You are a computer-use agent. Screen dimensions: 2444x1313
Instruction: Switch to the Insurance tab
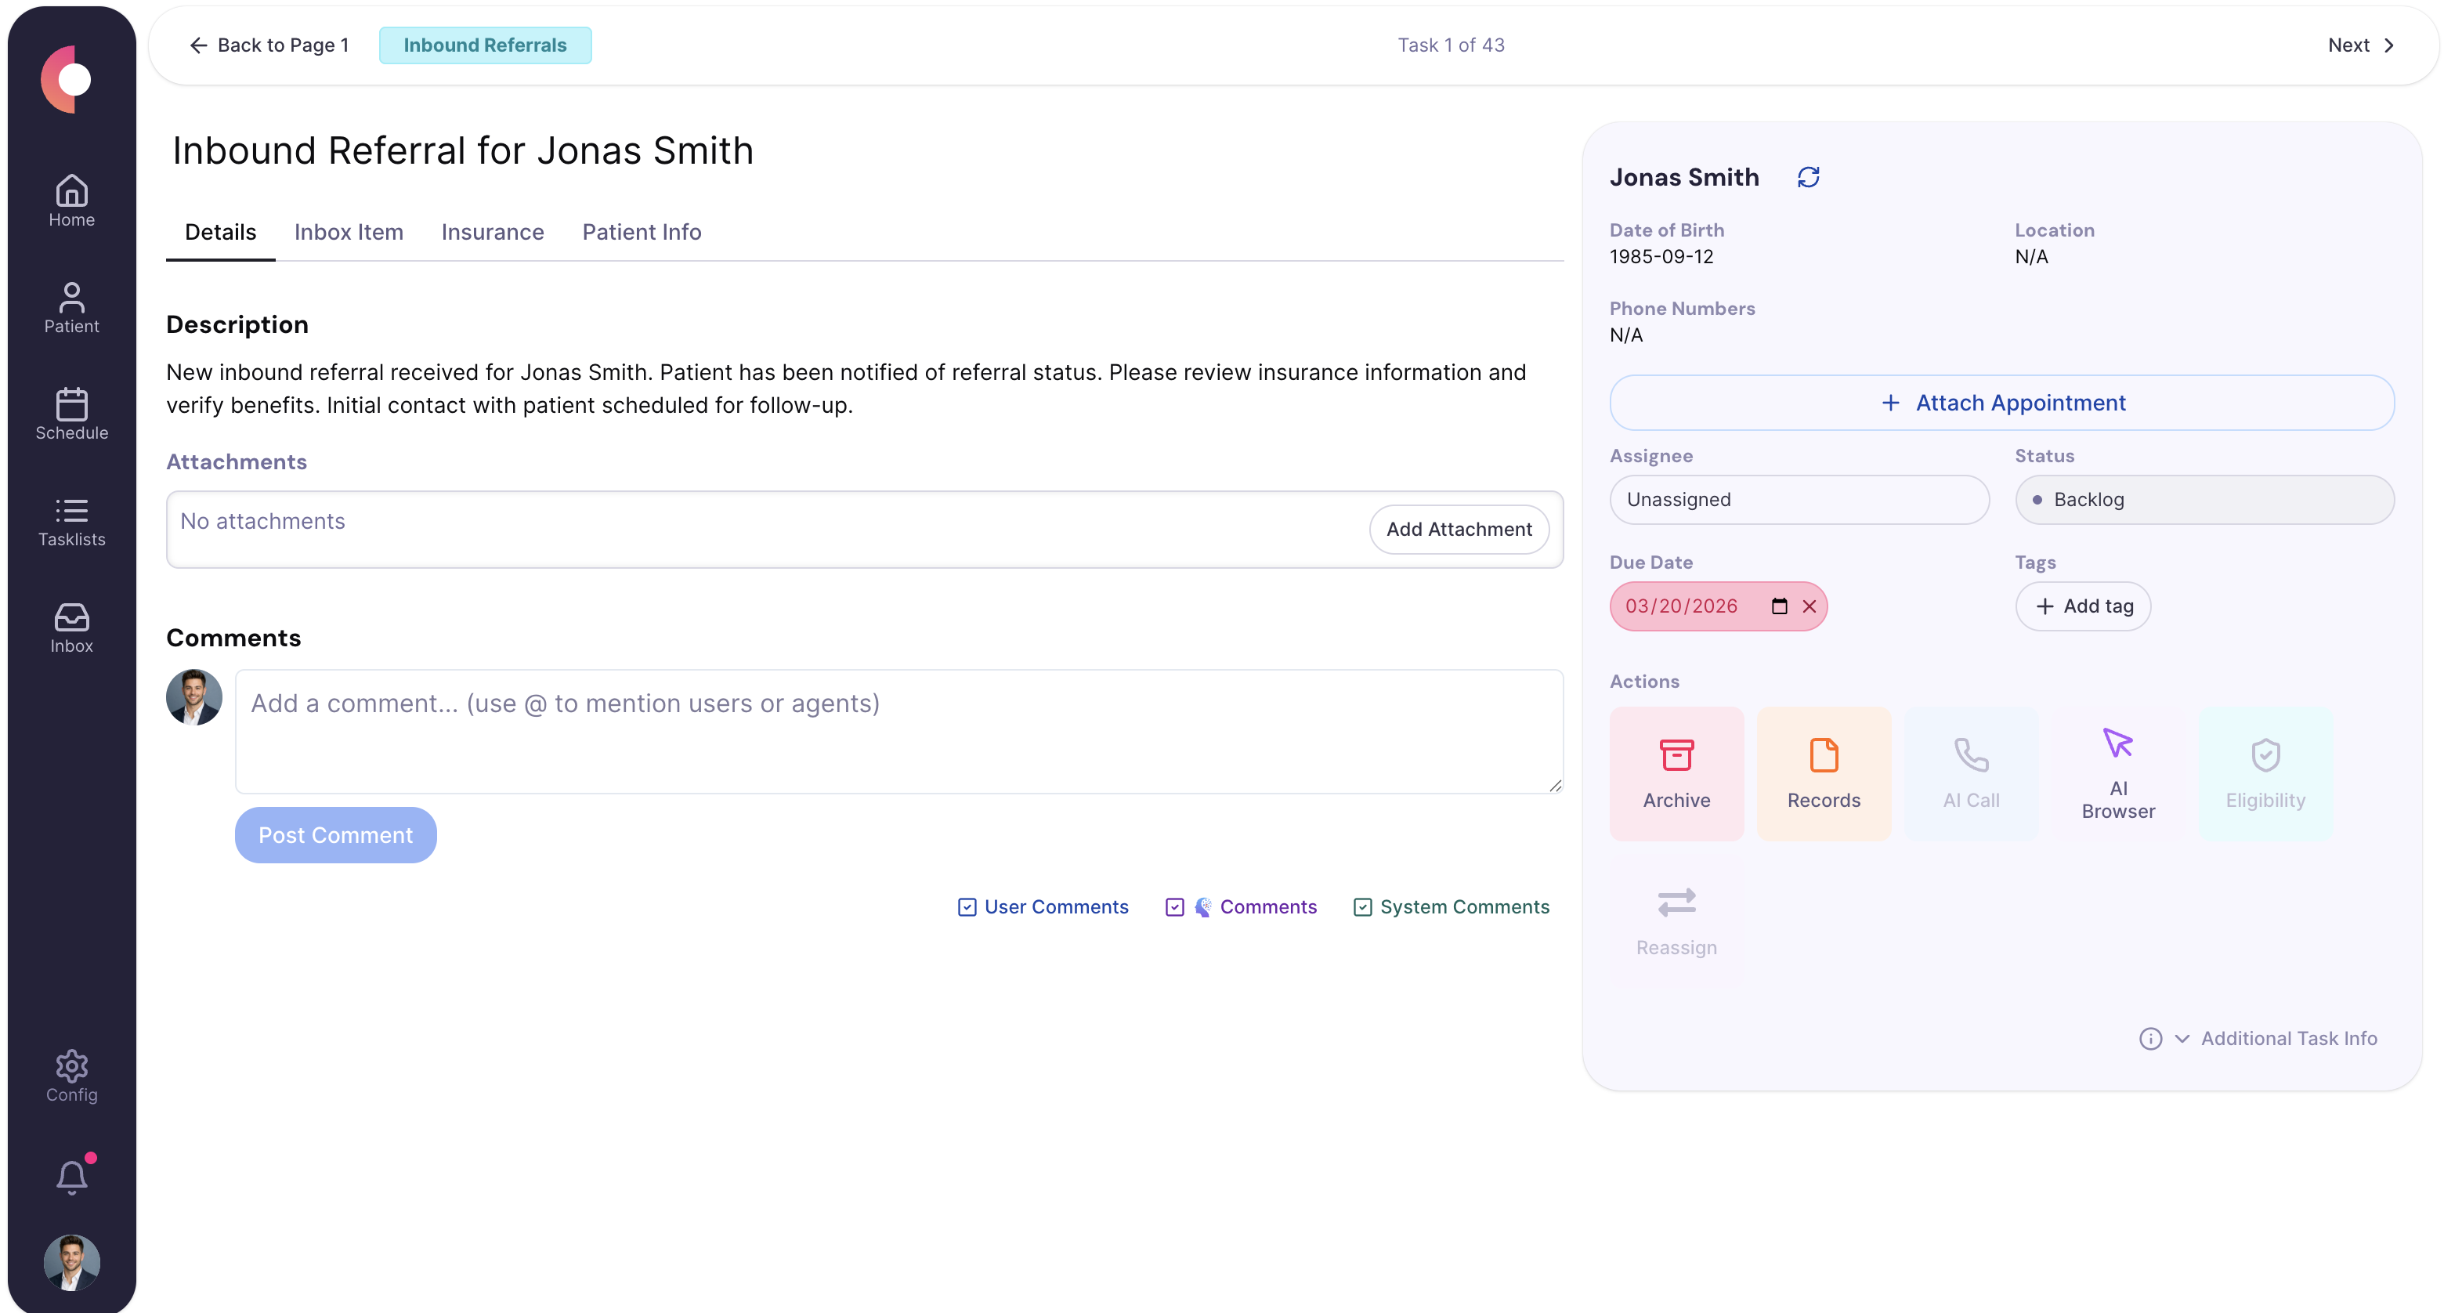coord(491,231)
